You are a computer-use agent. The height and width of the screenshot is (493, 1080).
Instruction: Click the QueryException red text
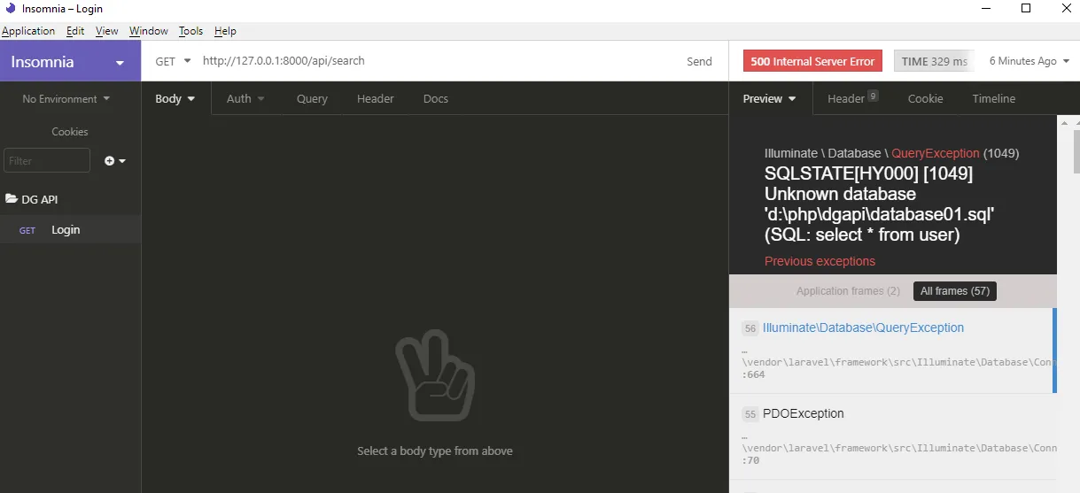pos(936,153)
